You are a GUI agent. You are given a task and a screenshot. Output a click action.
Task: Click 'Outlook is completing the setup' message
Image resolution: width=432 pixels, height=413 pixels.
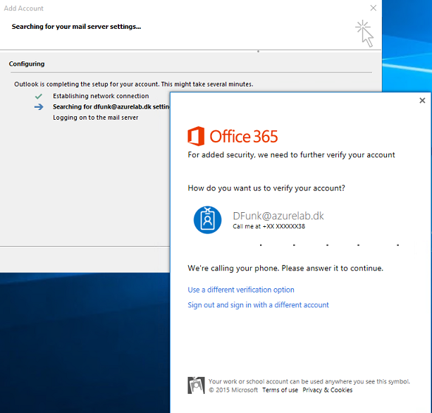[x=134, y=84]
